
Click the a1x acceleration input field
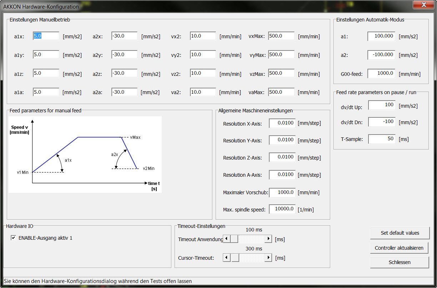46,36
